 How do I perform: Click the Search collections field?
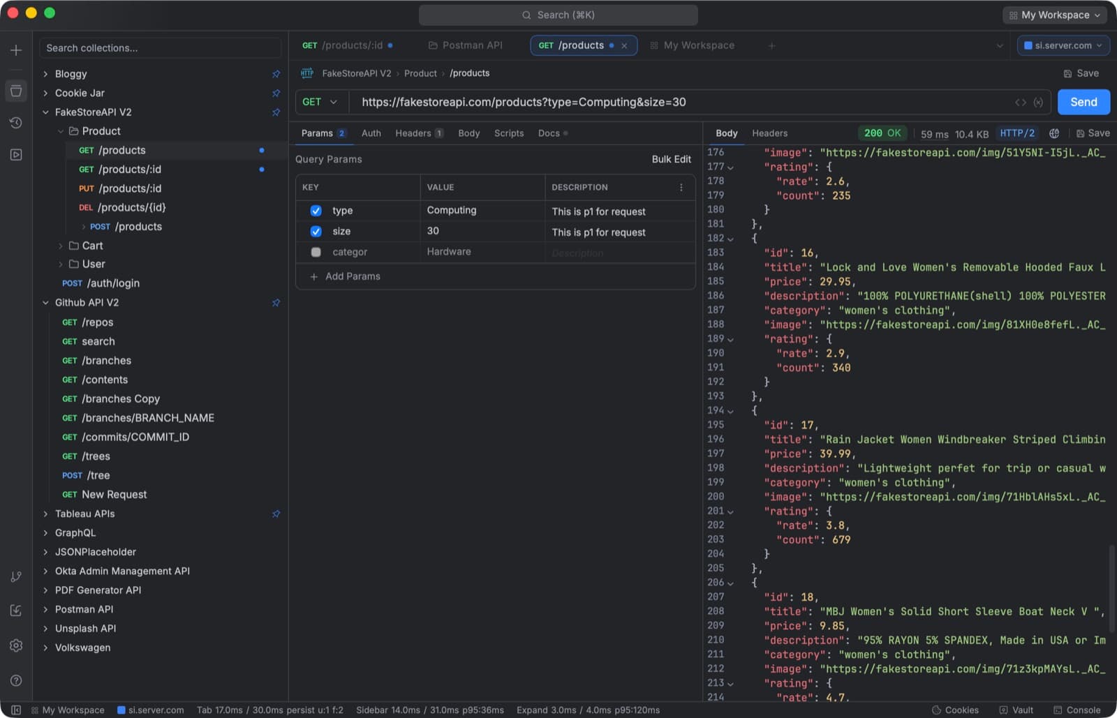click(x=161, y=48)
